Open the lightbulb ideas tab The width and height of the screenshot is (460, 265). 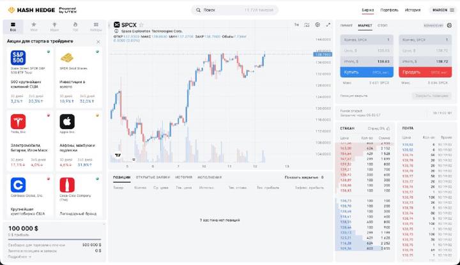pos(54,26)
